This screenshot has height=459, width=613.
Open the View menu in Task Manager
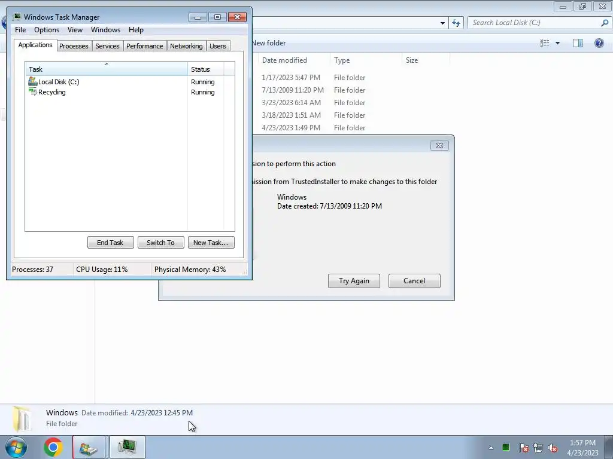coord(75,30)
